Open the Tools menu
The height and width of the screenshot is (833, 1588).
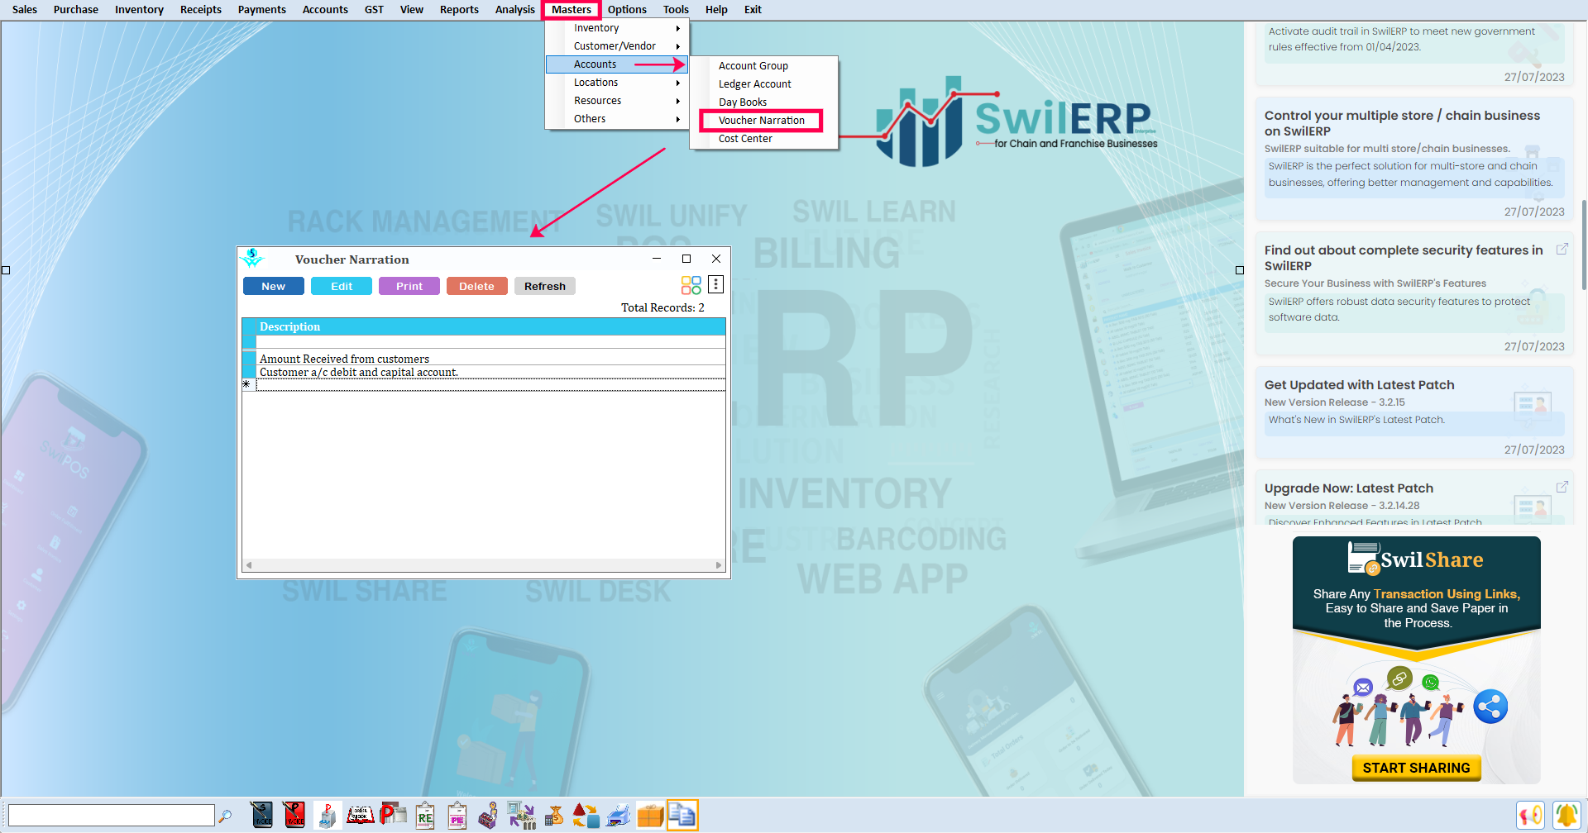click(676, 10)
